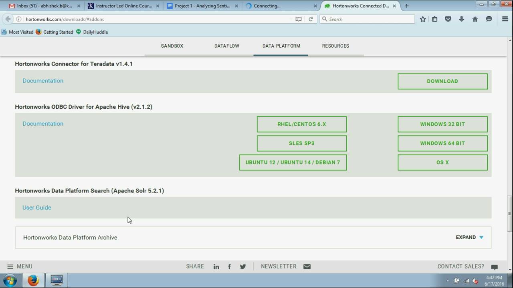The height and width of the screenshot is (288, 513).
Task: Click the Pocket icon in the toolbar
Action: (448, 19)
